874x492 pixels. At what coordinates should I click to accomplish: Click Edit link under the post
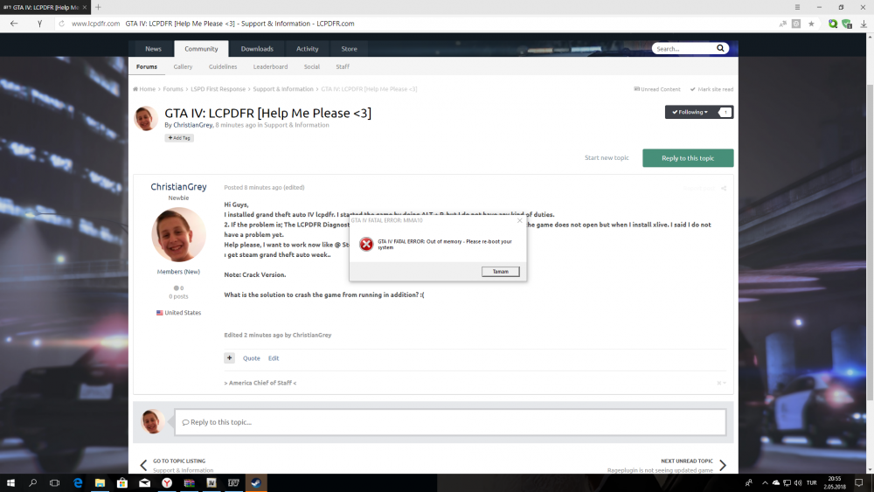click(x=273, y=358)
